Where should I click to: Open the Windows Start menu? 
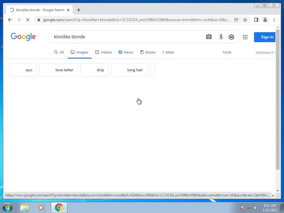pyautogui.click(x=7, y=207)
